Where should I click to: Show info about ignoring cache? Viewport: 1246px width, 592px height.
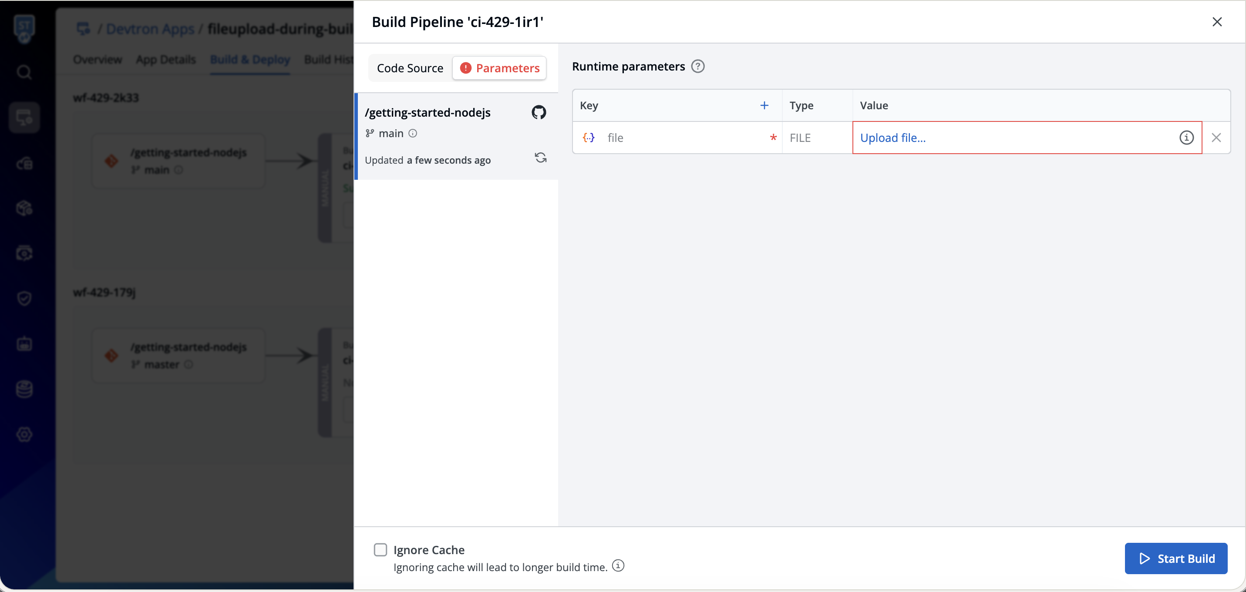click(618, 565)
